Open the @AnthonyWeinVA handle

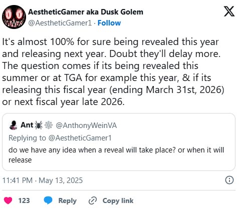(x=86, y=125)
